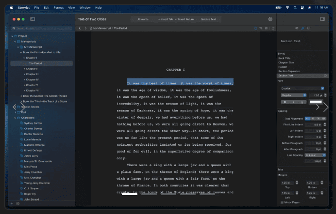This screenshot has width=336, height=214.
Task: Open the inspector's format brush tab
Action: click(302, 28)
